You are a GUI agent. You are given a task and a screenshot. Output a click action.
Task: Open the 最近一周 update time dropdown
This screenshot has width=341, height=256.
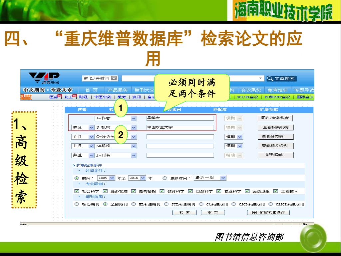(x=223, y=178)
